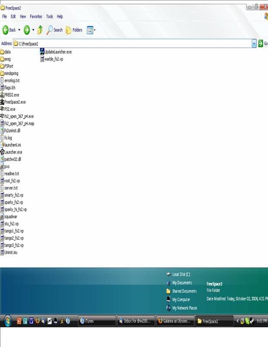268x347 pixels.
Task: Select sparky_fs2.vp file
Action: [12, 202]
